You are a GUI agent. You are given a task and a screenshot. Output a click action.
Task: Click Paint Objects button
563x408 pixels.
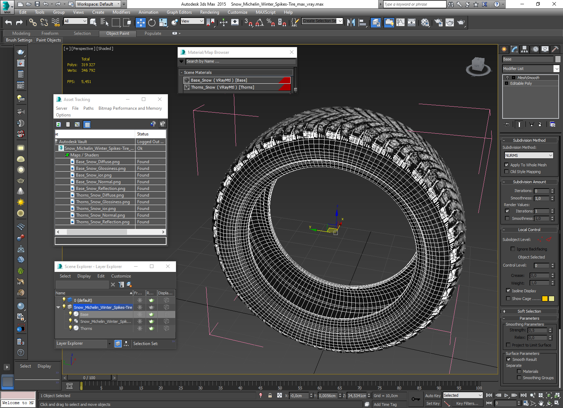coord(49,40)
